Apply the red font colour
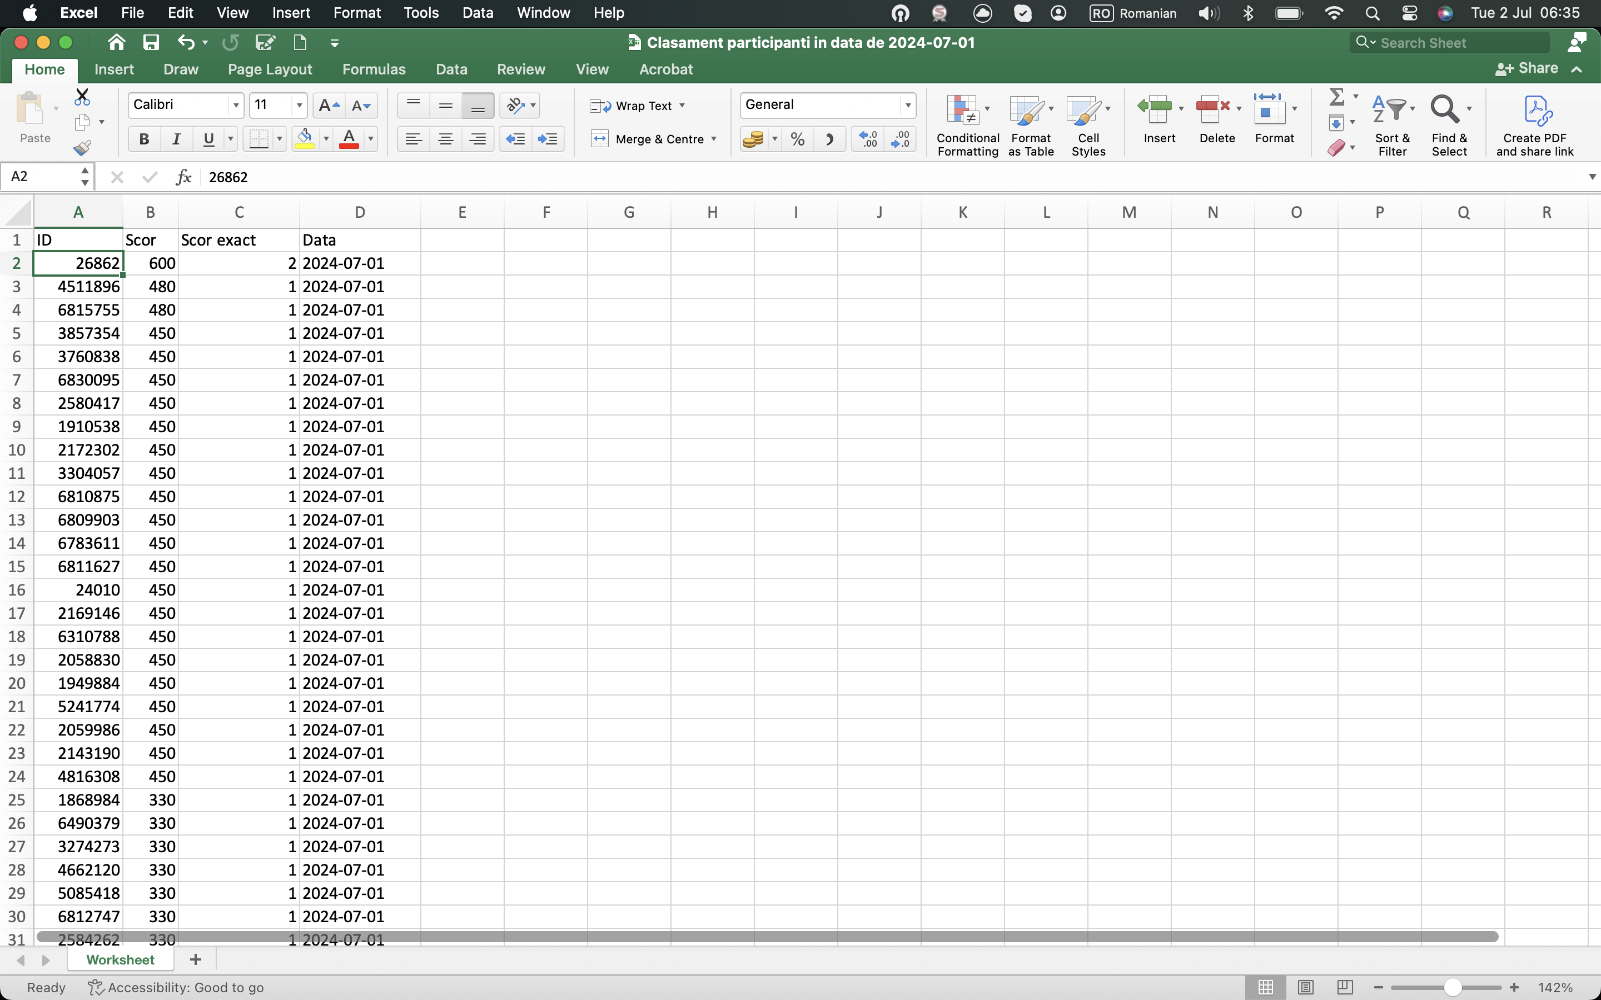Image resolution: width=1601 pixels, height=1000 pixels. pyautogui.click(x=349, y=139)
